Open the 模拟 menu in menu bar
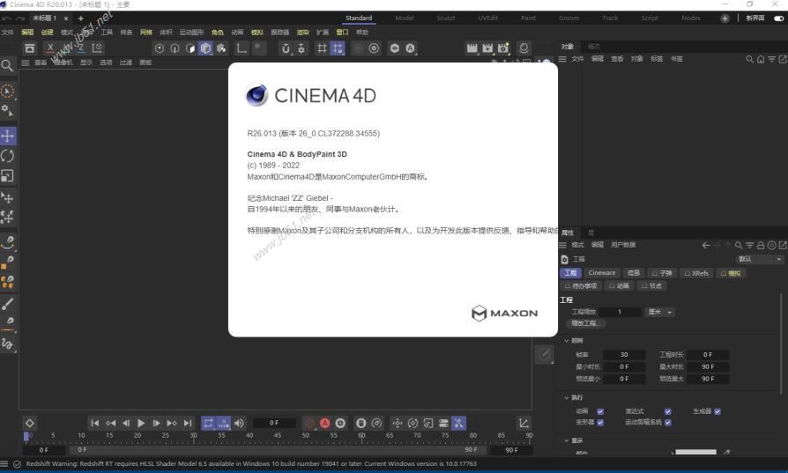Image resolution: width=788 pixels, height=473 pixels. pyautogui.click(x=256, y=33)
